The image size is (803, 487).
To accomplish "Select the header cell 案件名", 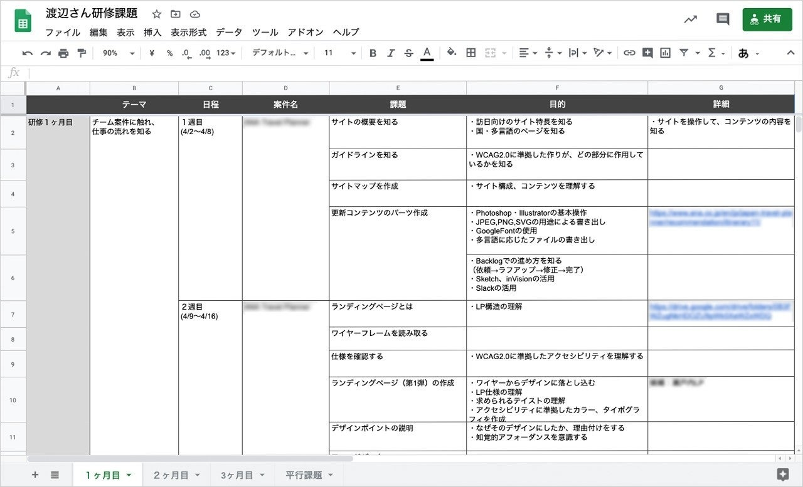I will [285, 105].
